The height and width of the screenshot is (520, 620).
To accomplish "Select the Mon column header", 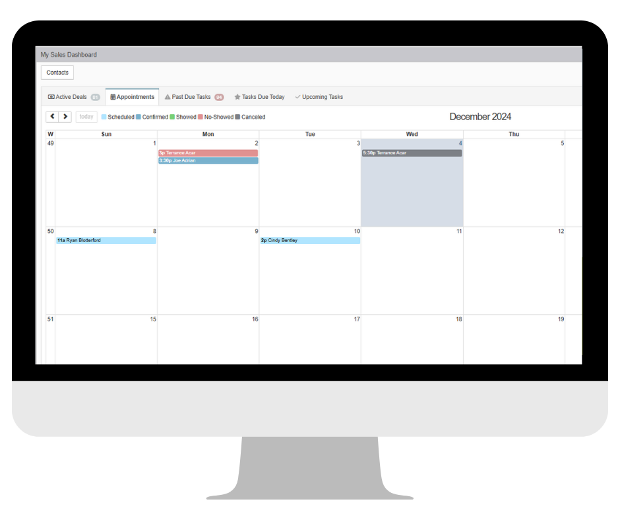I will point(208,134).
